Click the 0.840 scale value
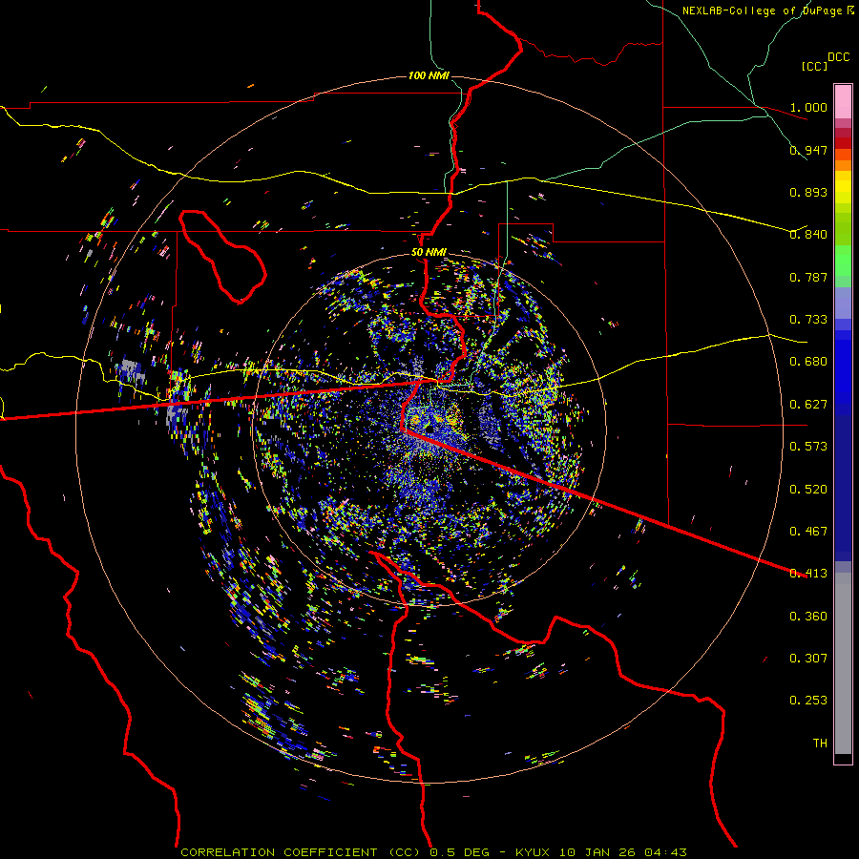Image resolution: width=859 pixels, height=859 pixels. coord(808,235)
